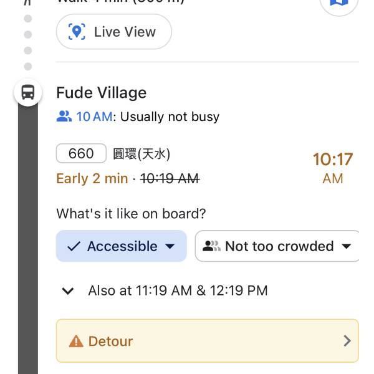Tap the crowd icon in Not too crowded
Screen dimensions: 374x374
click(211, 246)
